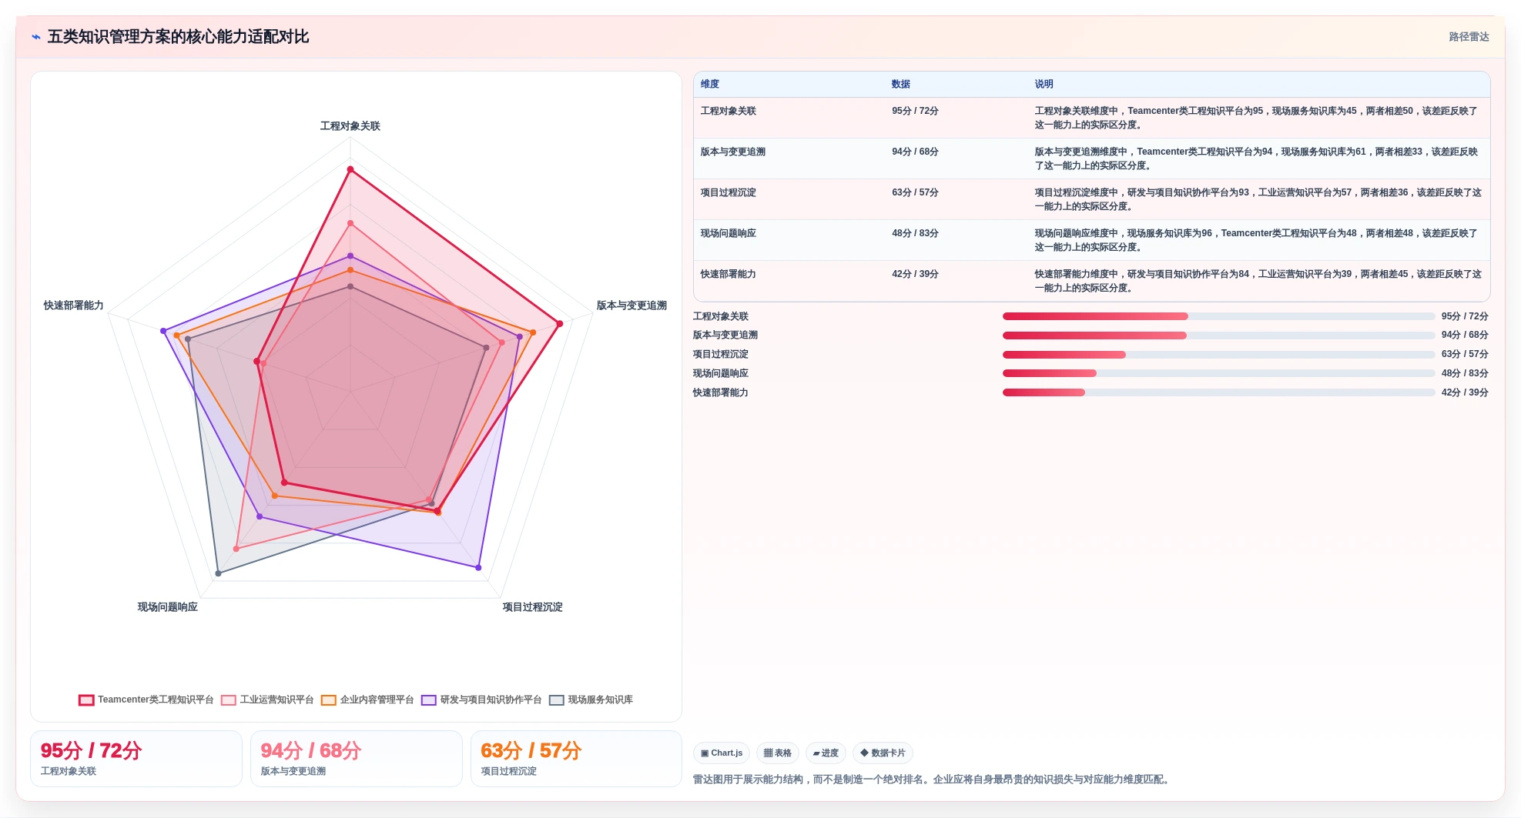
Task: Click the 项目过程沉淀 progress bar
Action: coord(1219,355)
